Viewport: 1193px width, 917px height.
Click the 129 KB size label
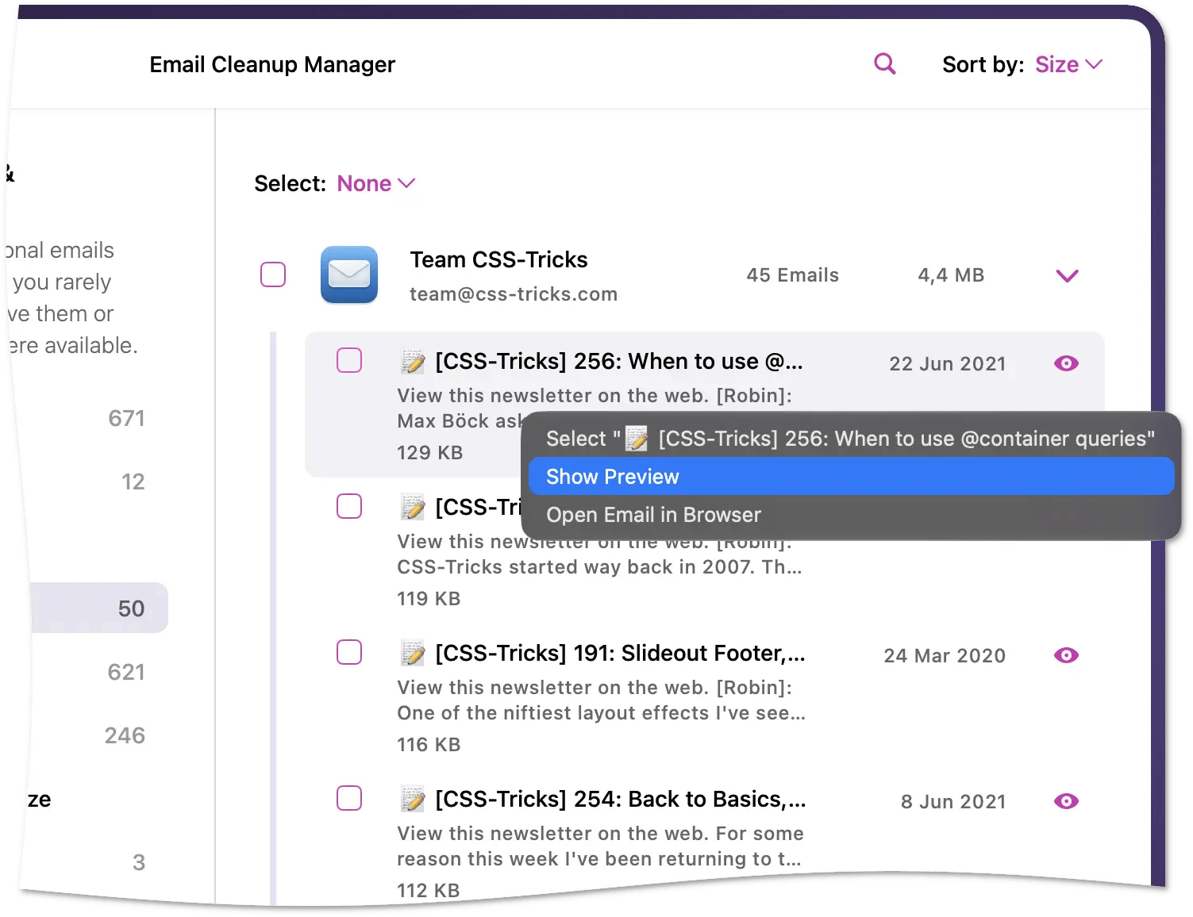pyautogui.click(x=429, y=453)
